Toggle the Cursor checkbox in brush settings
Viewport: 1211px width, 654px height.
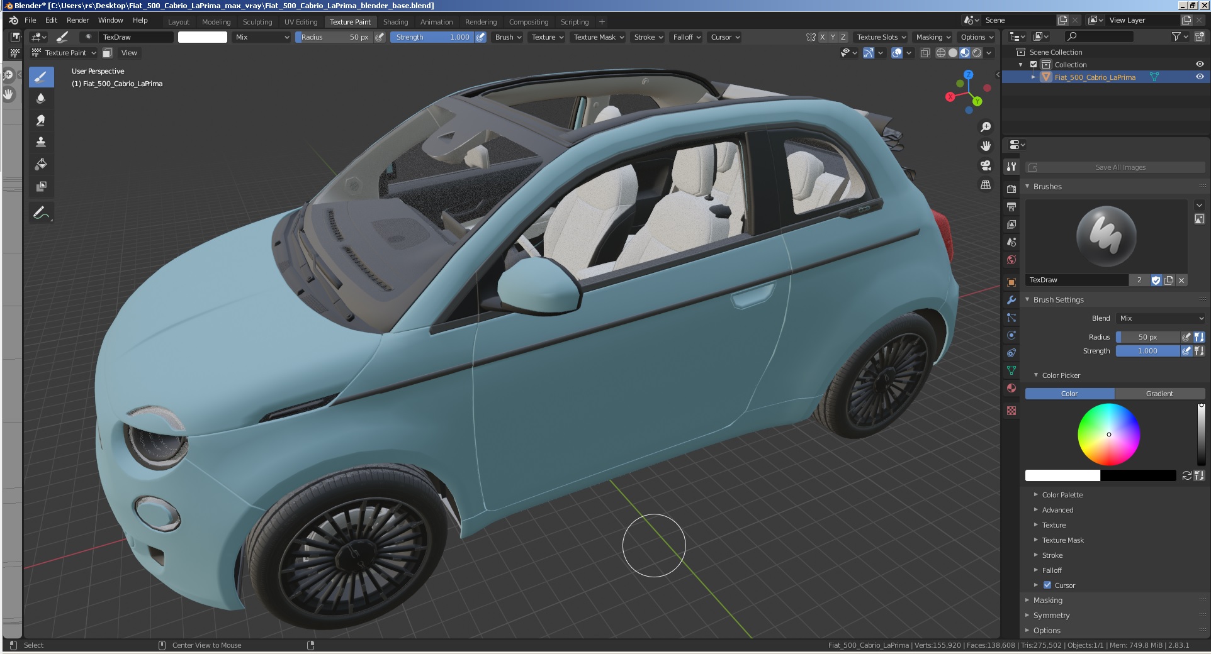click(x=1047, y=585)
